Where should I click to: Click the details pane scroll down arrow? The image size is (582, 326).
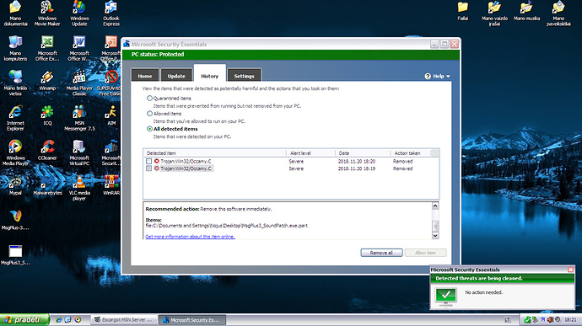pyautogui.click(x=435, y=235)
